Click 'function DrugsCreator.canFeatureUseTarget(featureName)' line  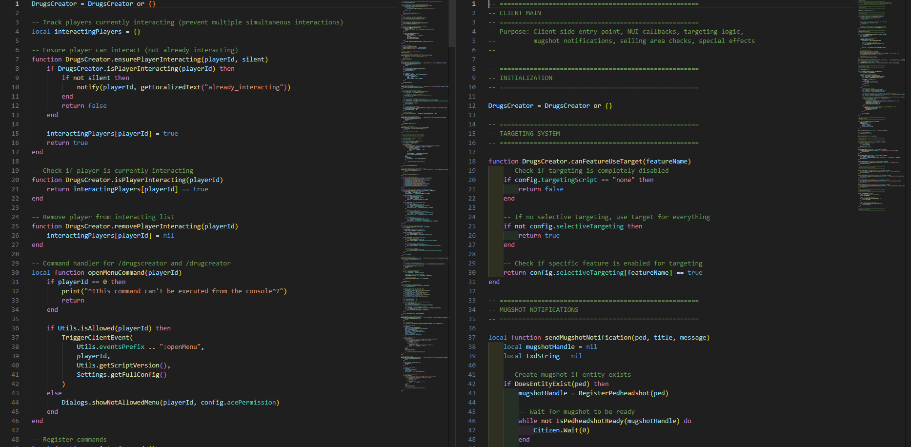[590, 162]
